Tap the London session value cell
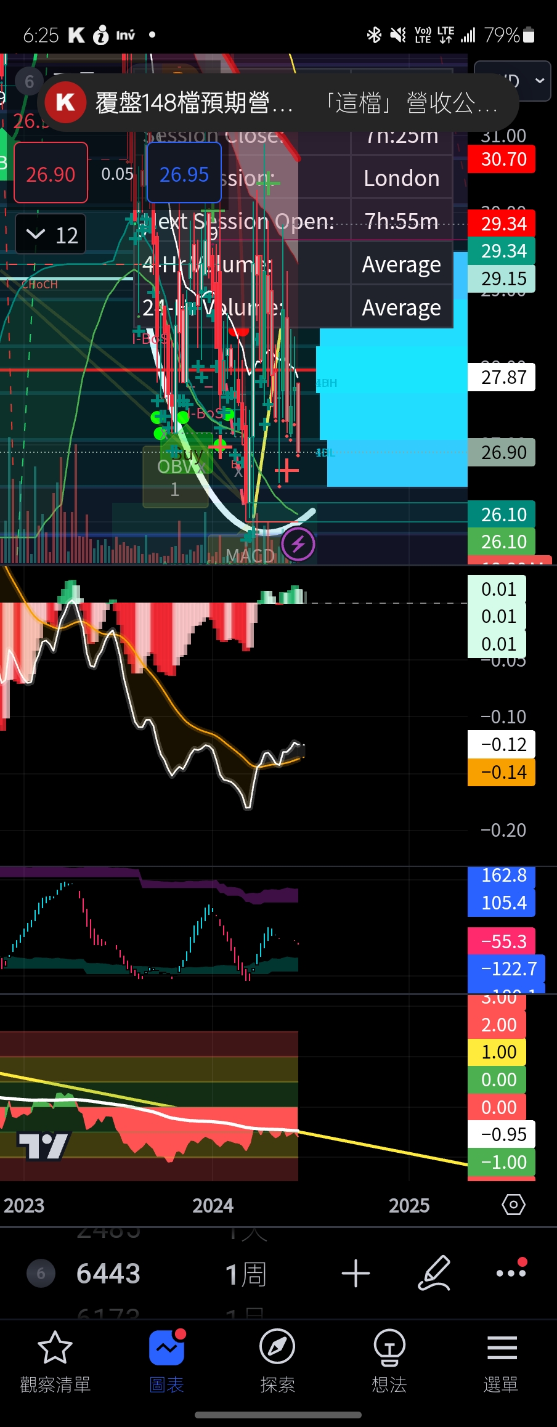 coord(402,178)
